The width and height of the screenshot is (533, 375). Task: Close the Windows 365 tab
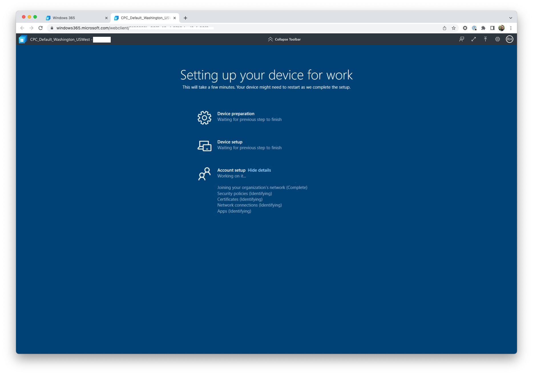[x=106, y=18]
